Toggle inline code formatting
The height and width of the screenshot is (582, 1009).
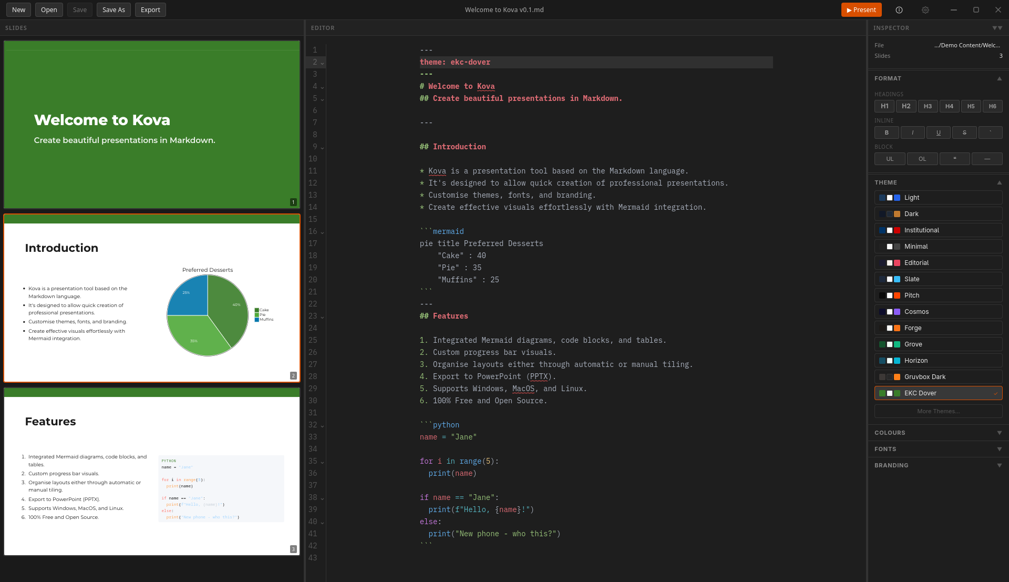tap(991, 132)
